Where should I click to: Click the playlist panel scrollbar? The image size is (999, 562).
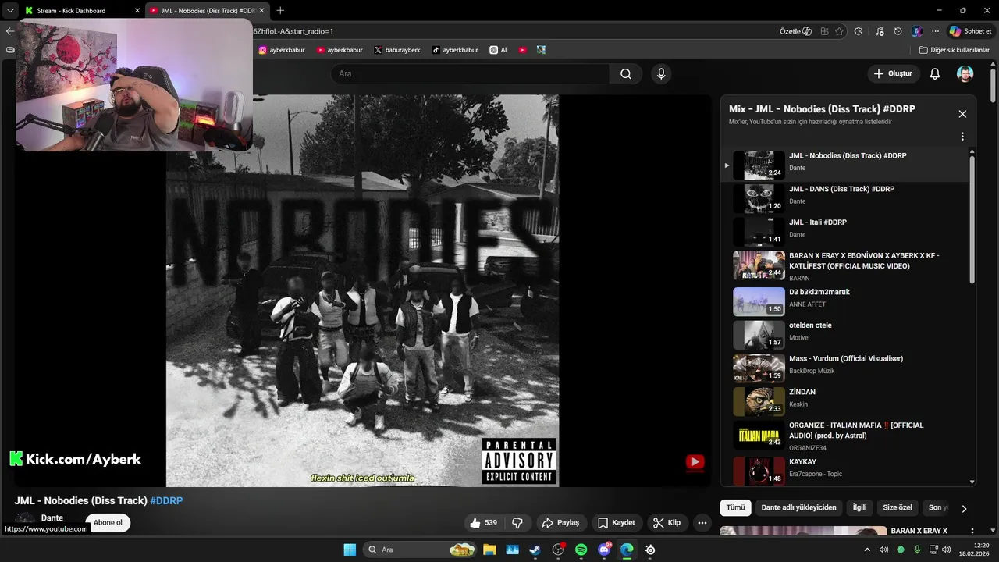pos(972,220)
